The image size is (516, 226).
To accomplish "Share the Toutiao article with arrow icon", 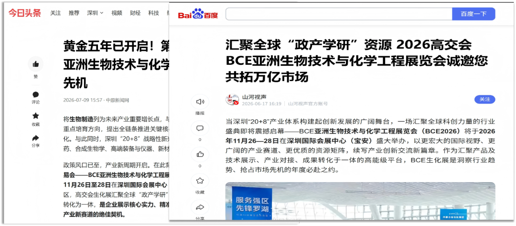I will pyautogui.click(x=35, y=137).
